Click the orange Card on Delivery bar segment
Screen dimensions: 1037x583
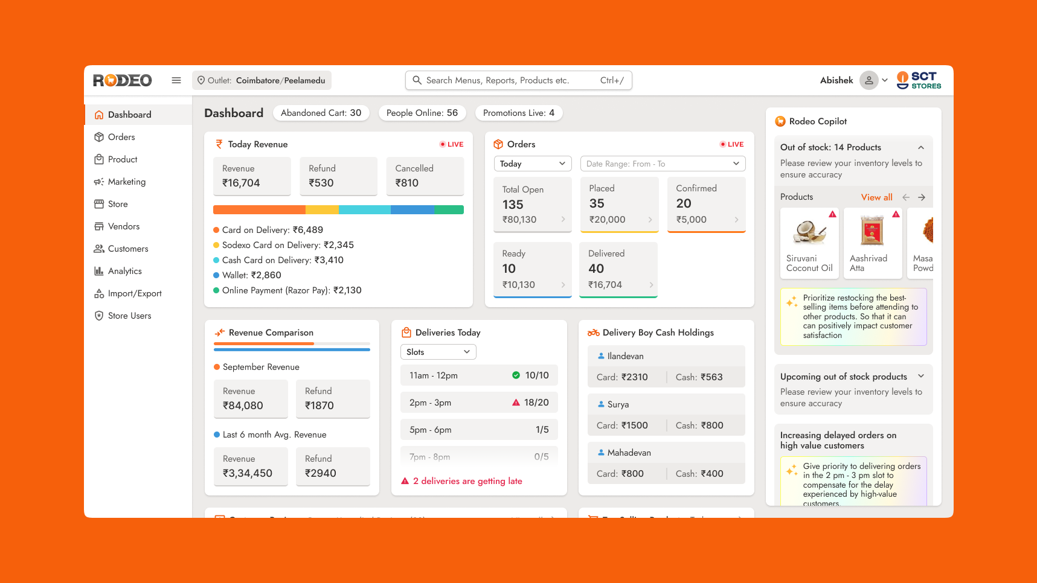point(259,210)
